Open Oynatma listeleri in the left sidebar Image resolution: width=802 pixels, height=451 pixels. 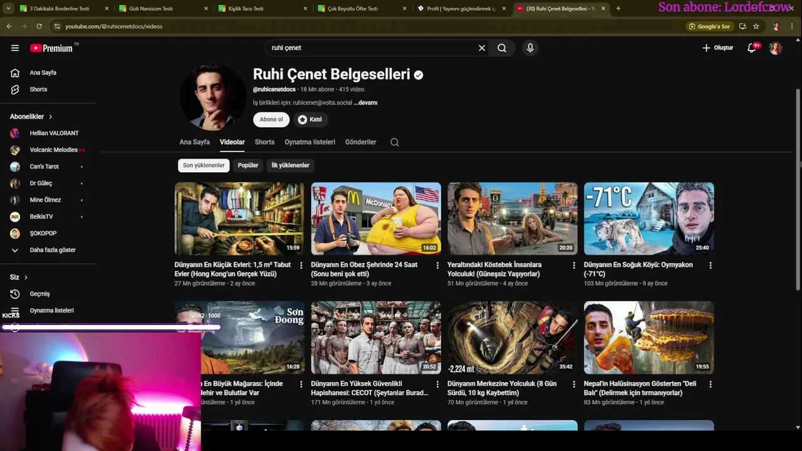51,311
